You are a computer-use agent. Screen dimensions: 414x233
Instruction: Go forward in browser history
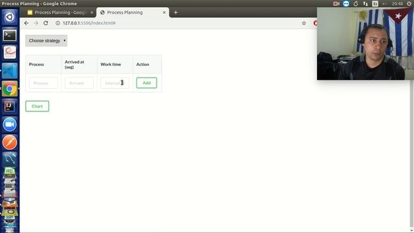tap(36, 23)
